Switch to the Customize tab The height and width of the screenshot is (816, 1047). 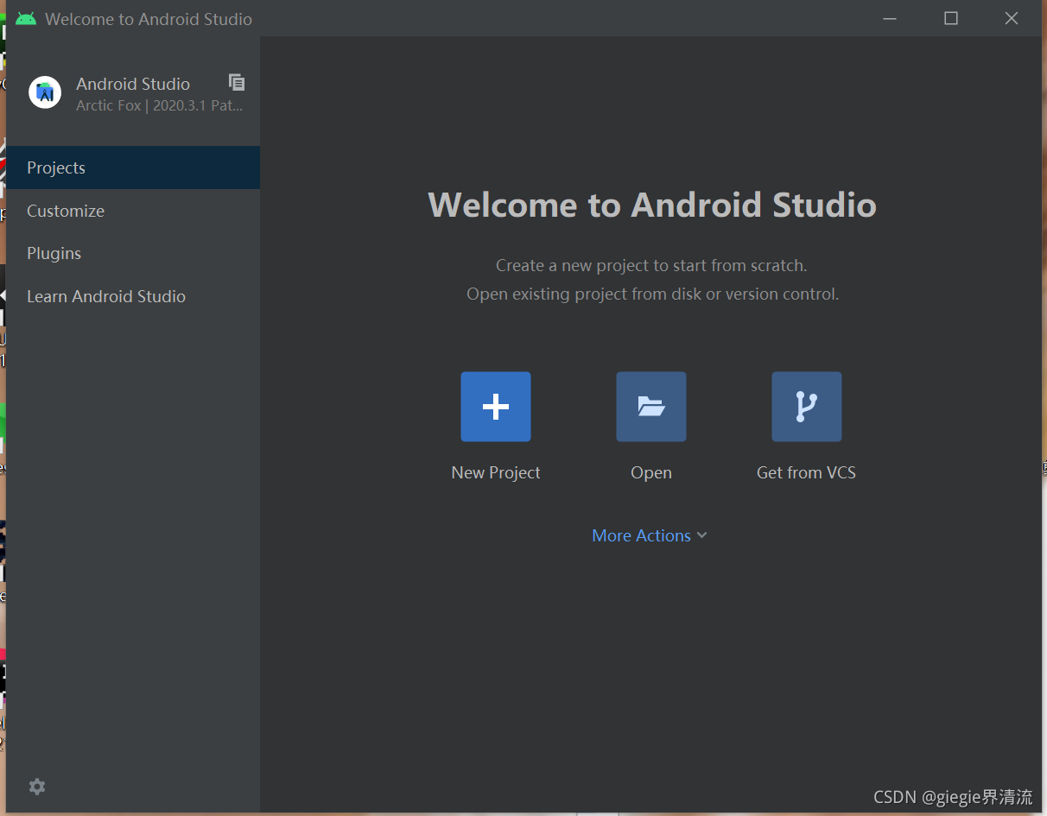[133, 211]
